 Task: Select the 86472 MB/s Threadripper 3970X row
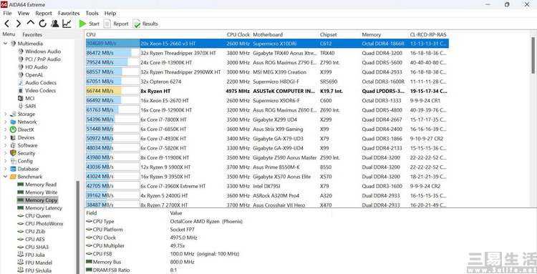(267, 53)
